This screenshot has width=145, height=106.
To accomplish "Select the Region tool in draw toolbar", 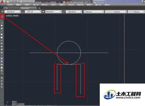I will tap(2, 65).
